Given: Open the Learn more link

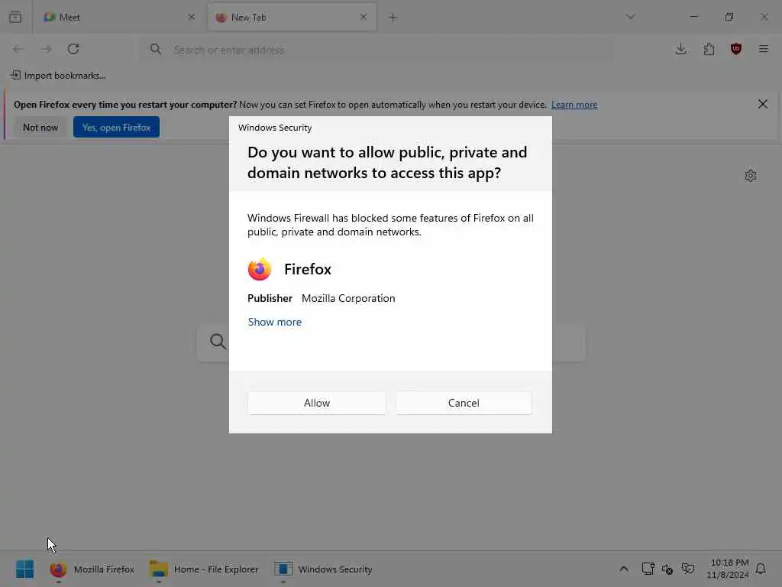Looking at the screenshot, I should (574, 105).
